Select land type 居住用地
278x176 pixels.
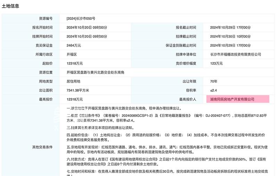pos(73,81)
